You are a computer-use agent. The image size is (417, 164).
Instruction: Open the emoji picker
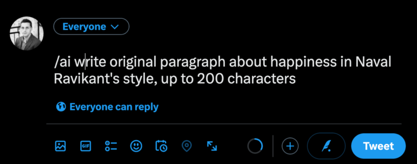tap(136, 146)
